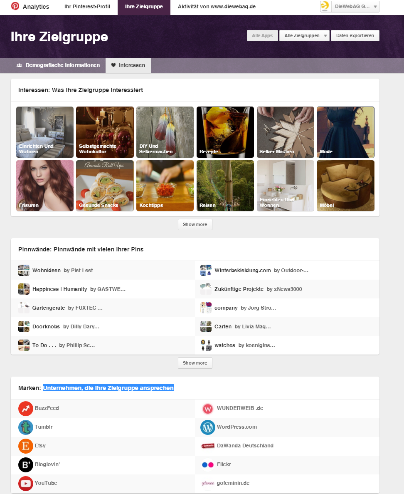Image resolution: width=404 pixels, height=494 pixels.
Task: Click the Daten exportieren button
Action: 355,36
